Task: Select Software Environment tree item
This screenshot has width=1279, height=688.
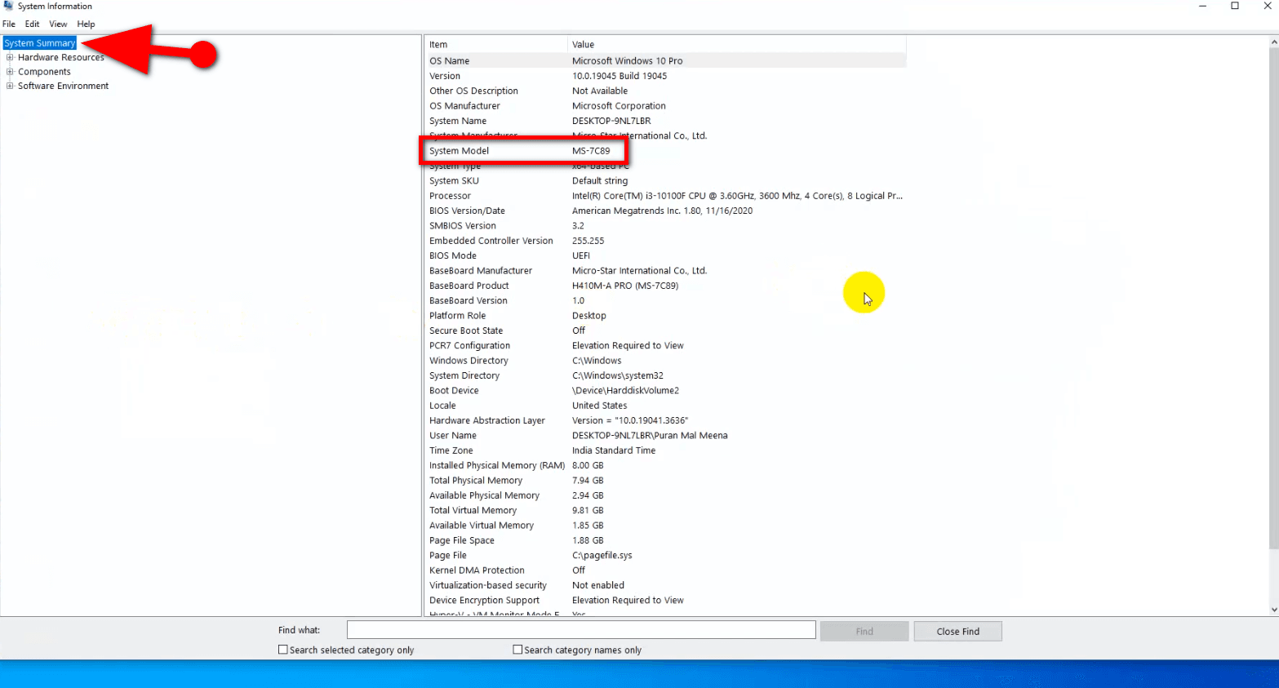Action: pos(63,86)
